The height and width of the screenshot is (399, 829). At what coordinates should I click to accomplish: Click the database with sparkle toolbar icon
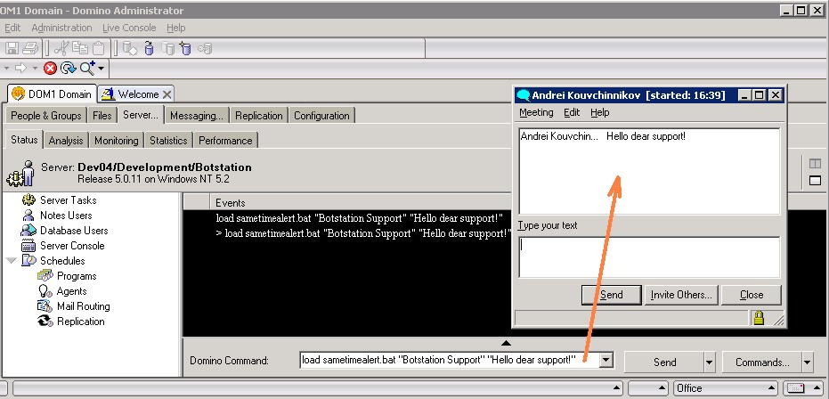pyautogui.click(x=185, y=49)
